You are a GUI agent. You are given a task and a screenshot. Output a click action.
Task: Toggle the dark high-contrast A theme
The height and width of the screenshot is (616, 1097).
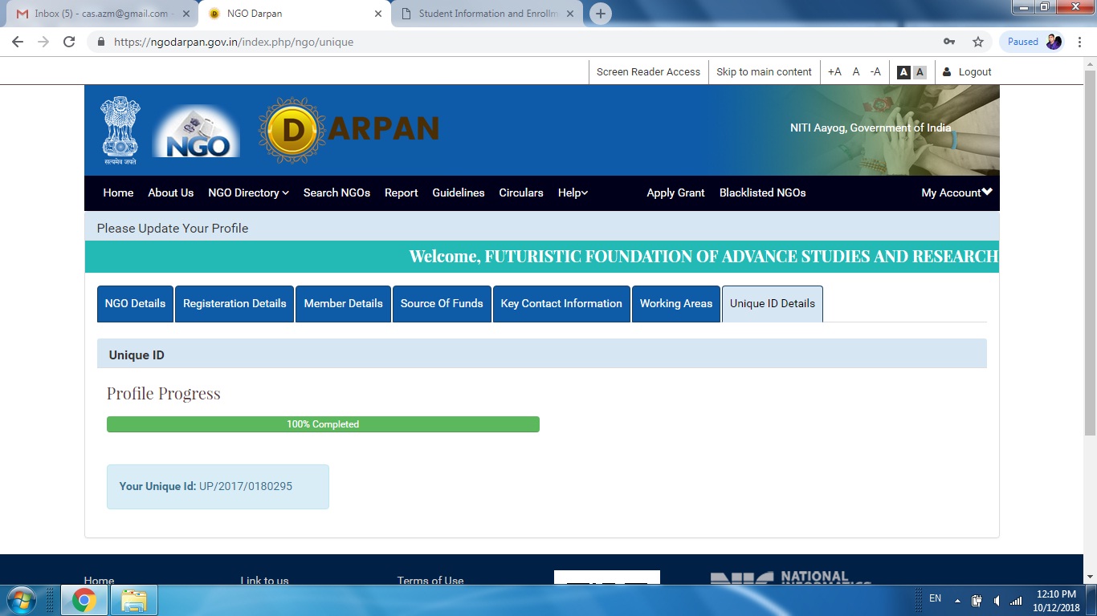click(x=903, y=72)
